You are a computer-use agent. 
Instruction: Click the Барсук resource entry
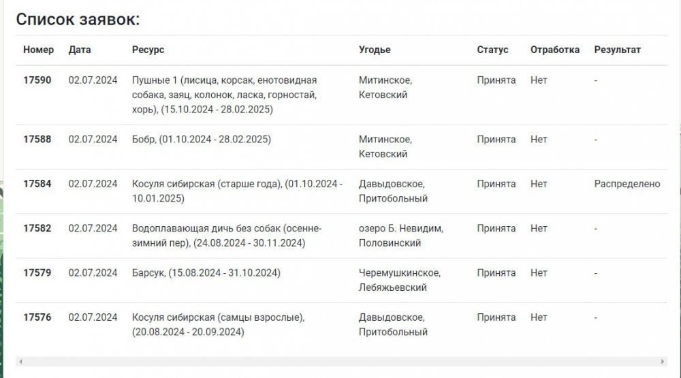pos(206,273)
